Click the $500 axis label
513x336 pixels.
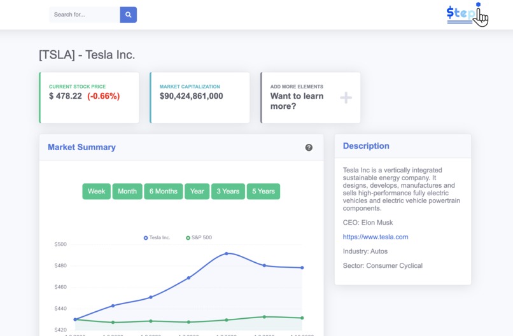pos(60,244)
